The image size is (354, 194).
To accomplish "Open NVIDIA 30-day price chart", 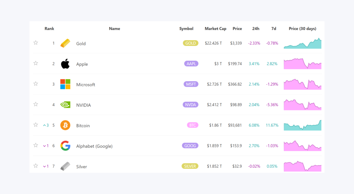I will (302, 105).
